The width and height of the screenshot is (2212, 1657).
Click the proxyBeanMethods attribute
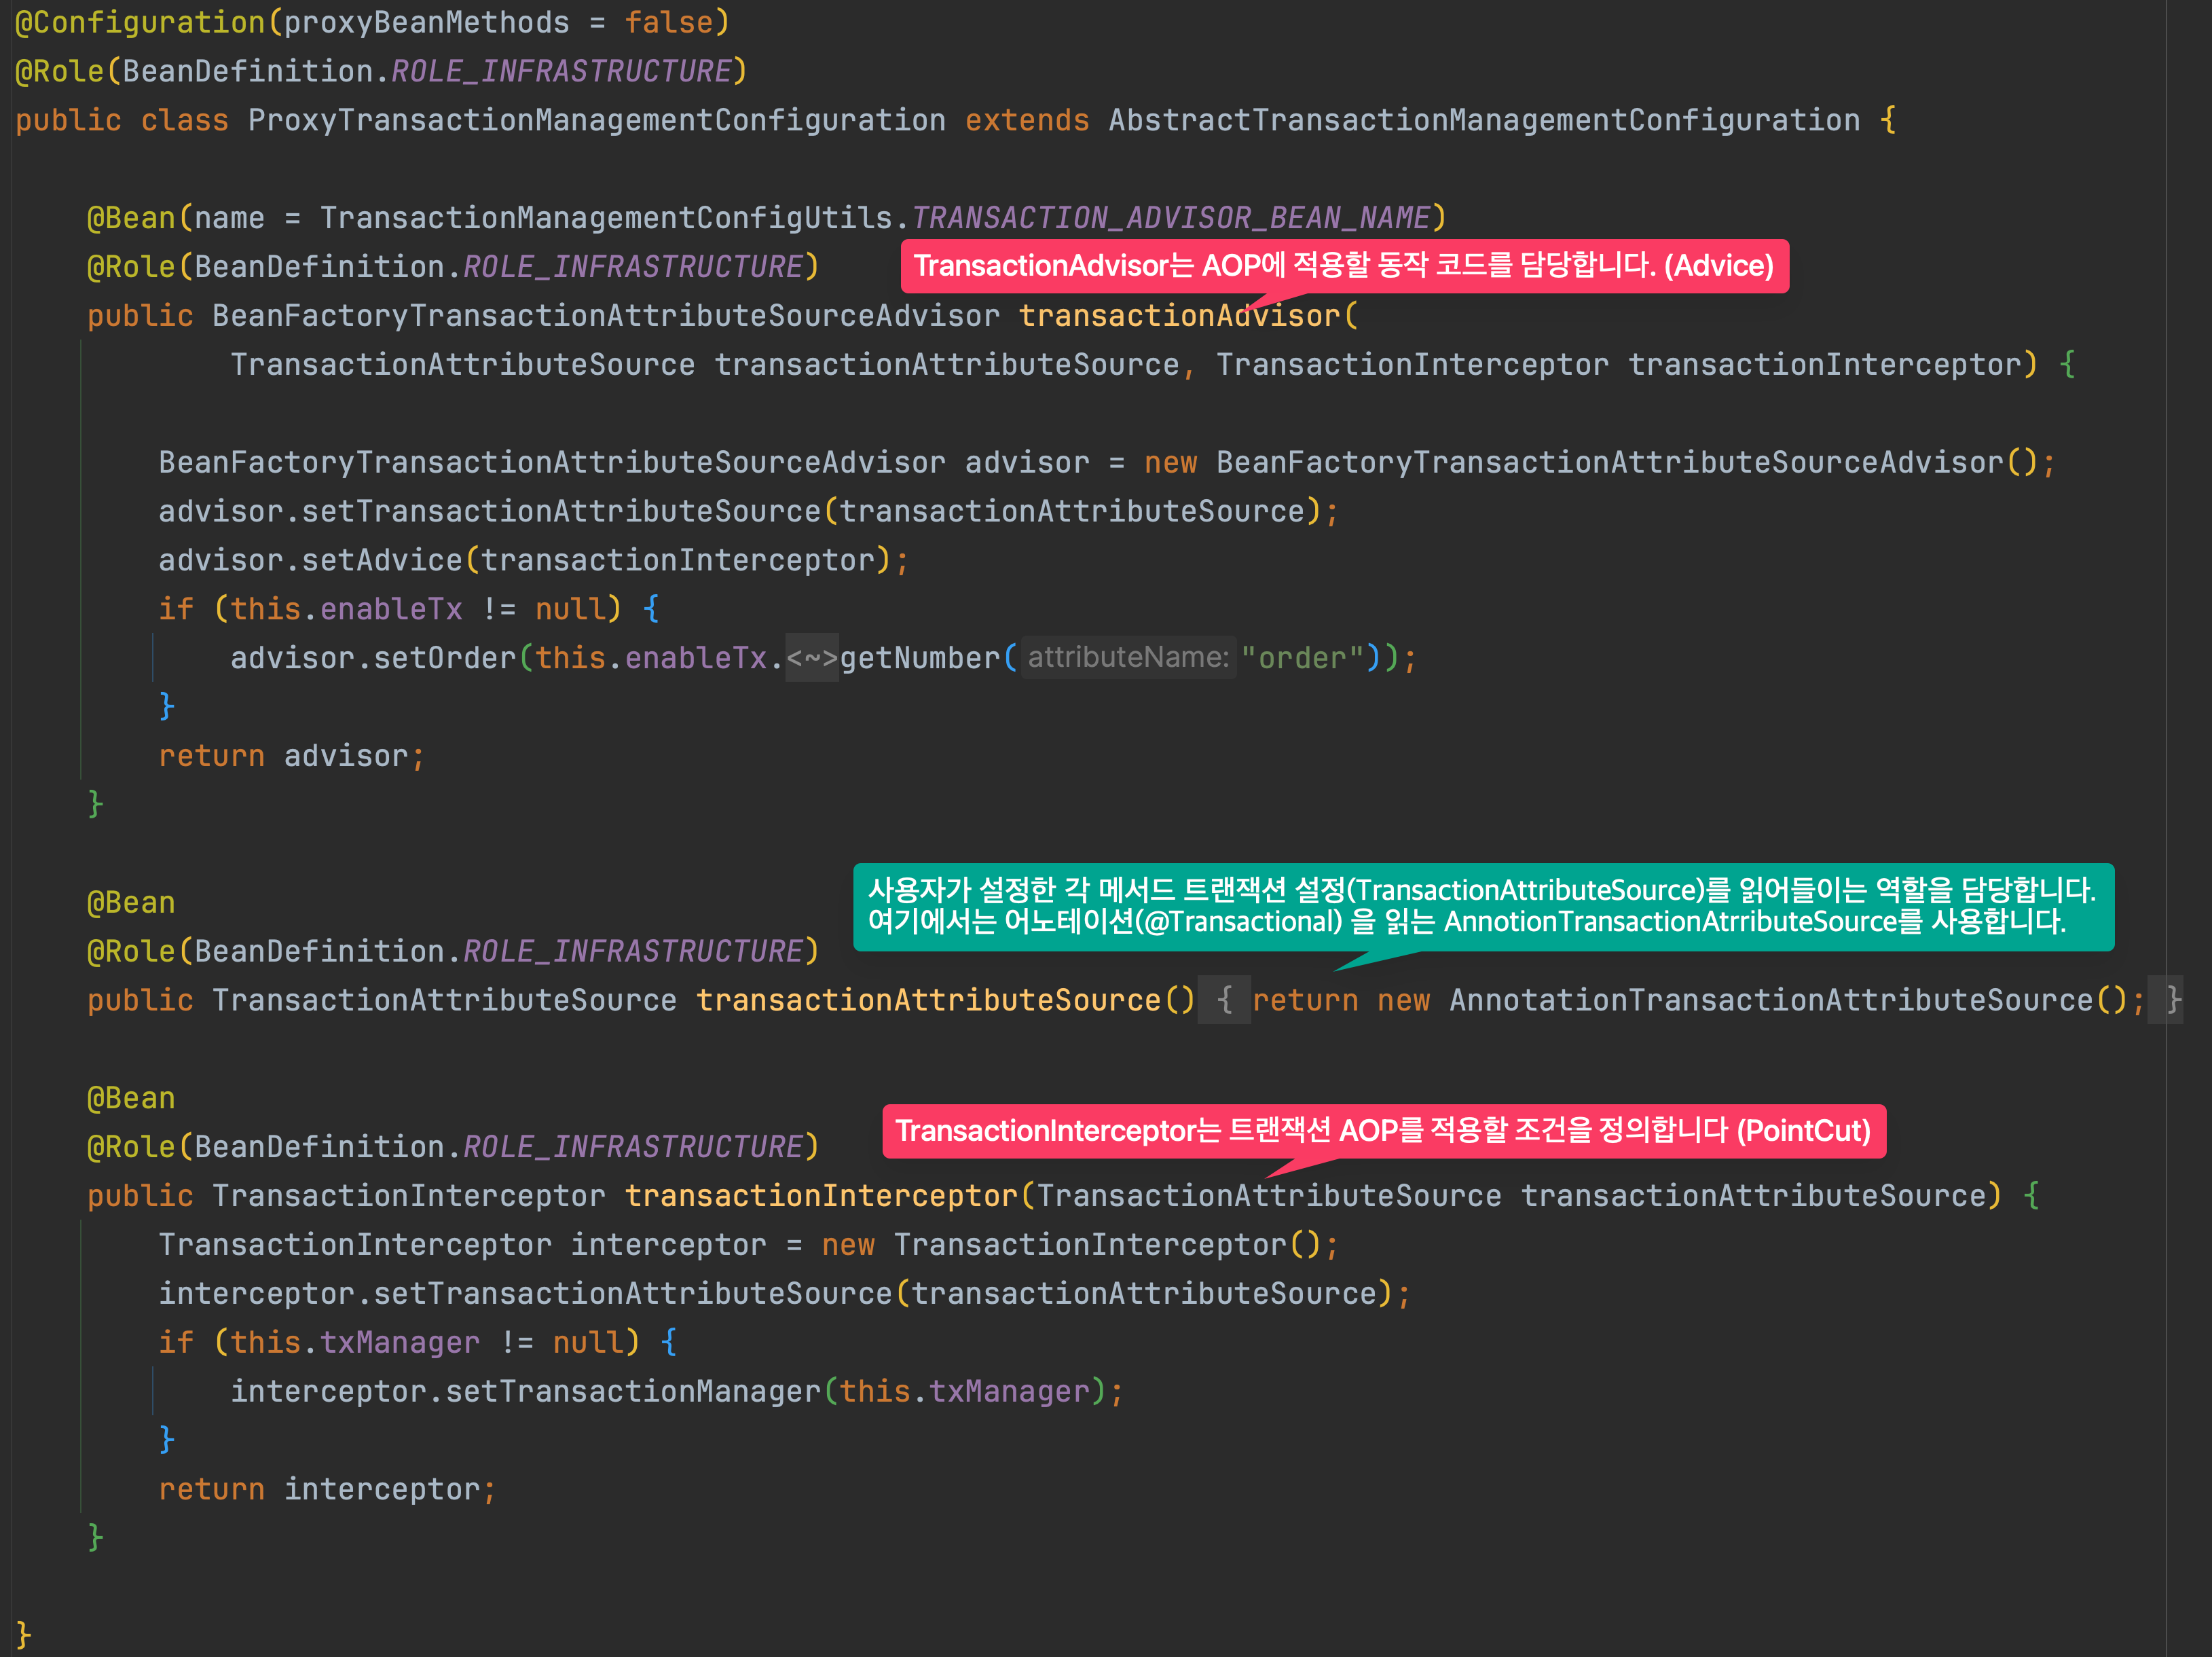pyautogui.click(x=426, y=22)
